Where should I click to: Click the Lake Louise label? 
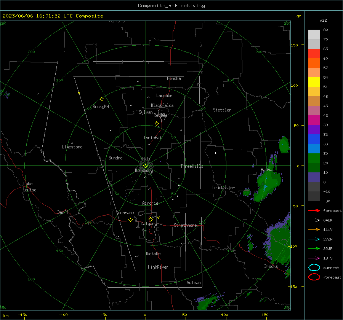pos(29,187)
